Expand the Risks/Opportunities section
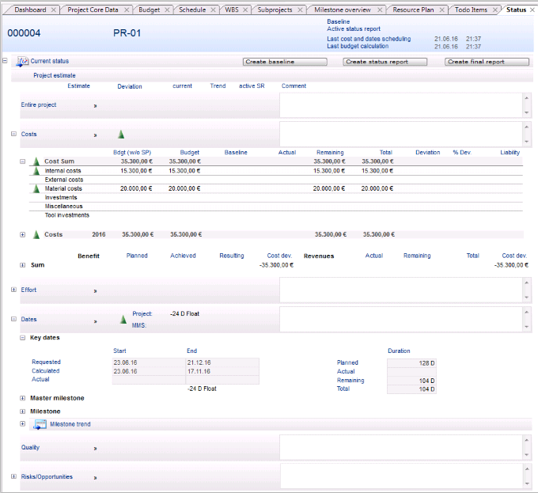 click(x=13, y=476)
